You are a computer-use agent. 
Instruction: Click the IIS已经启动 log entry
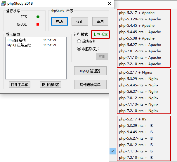pos(18,40)
